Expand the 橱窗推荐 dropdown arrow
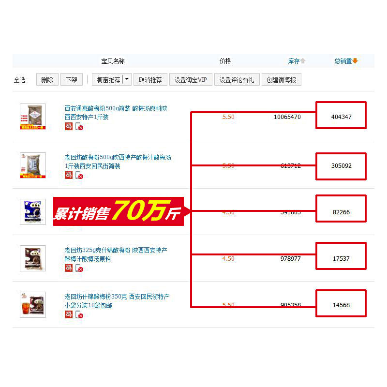Image resolution: width=387 pixels, height=387 pixels. coord(127,79)
